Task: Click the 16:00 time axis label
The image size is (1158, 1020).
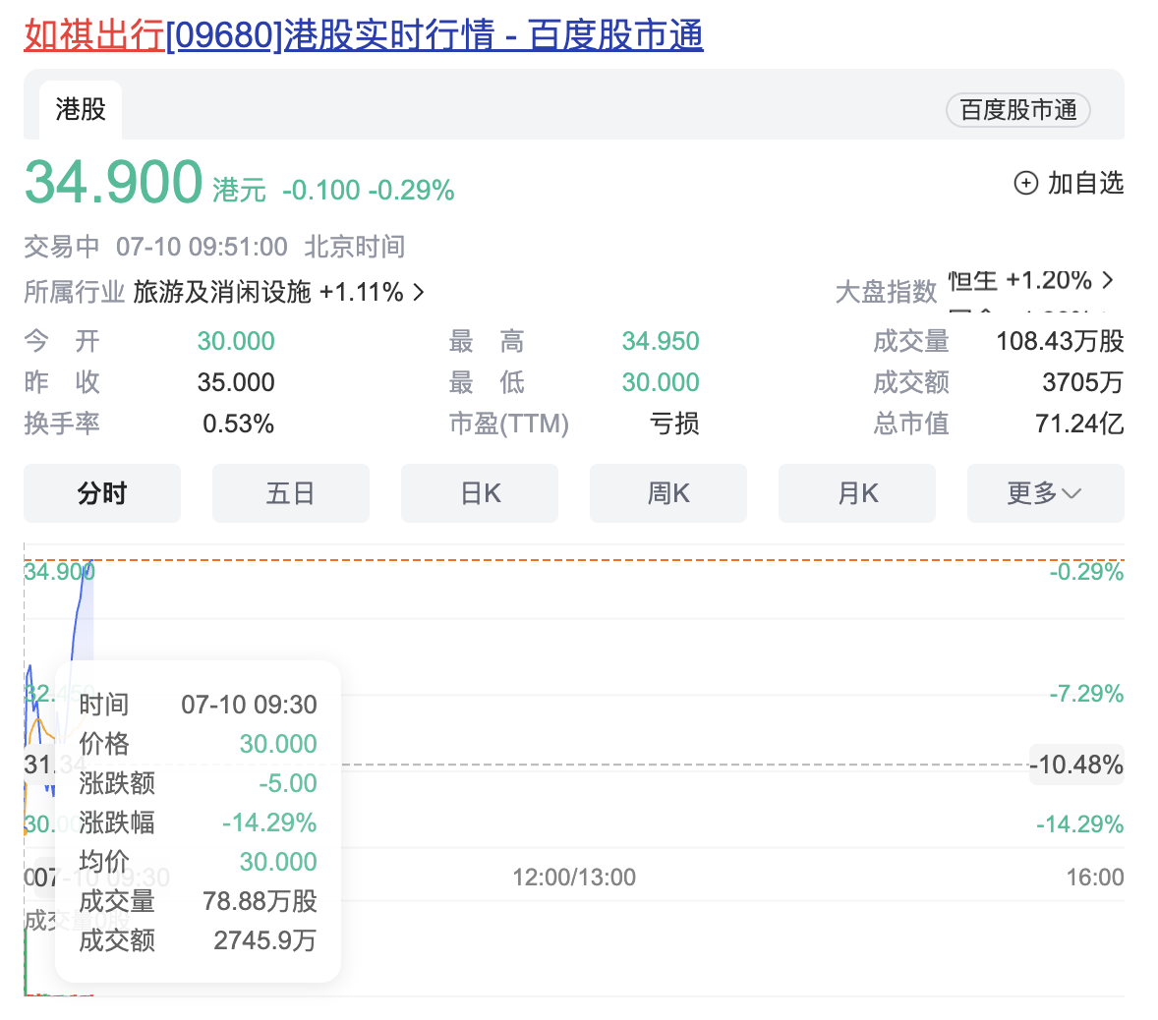Action: 1094,877
